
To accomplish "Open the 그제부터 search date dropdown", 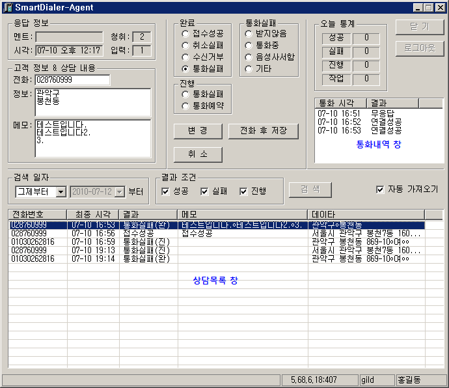I will pos(61,191).
